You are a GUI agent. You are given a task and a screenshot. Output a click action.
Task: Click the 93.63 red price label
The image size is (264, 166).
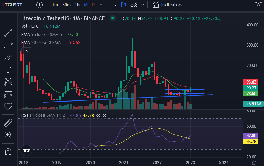tap(251, 82)
